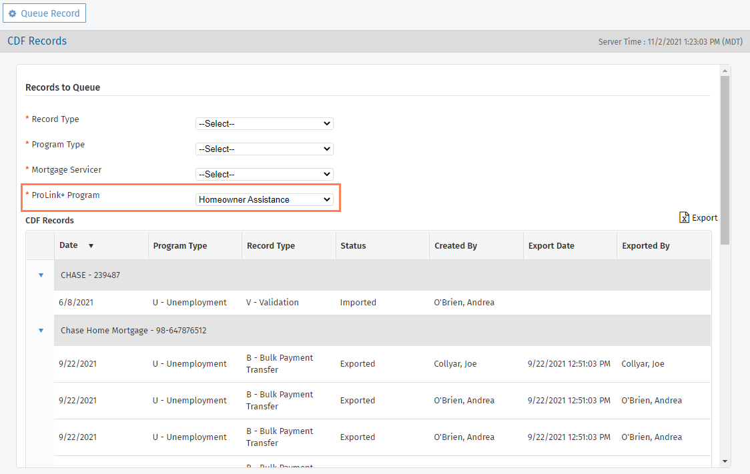Screen dimensions: 750x474
Task: Click the Export spreadsheet icon
Action: click(684, 217)
